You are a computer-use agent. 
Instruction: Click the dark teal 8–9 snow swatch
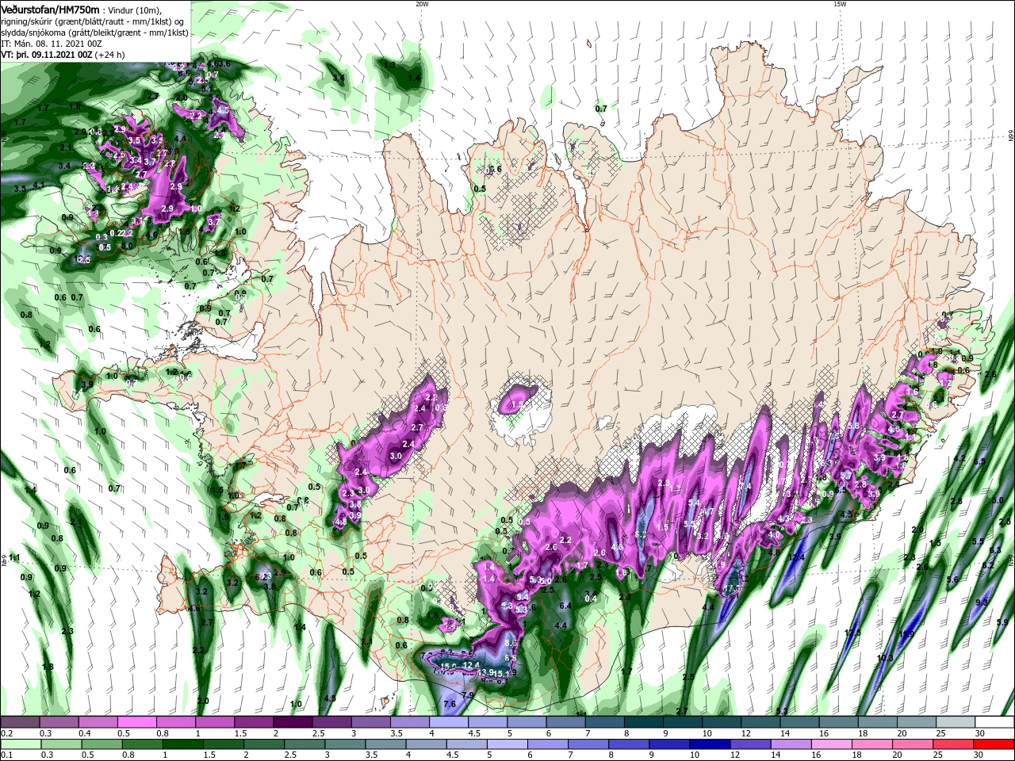(642, 722)
